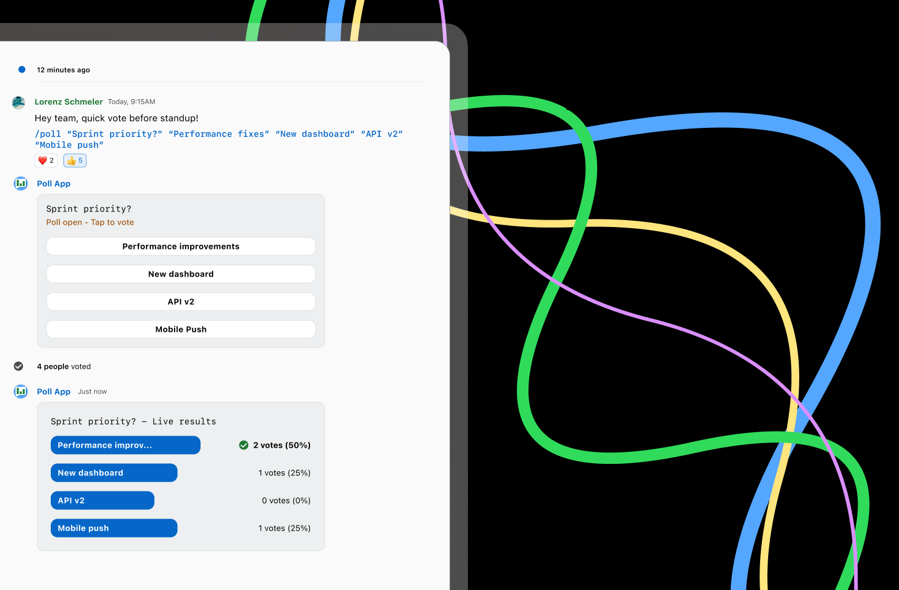Viewport: 899px width, 590px height.
Task: Select API v2 poll option button
Action: (181, 302)
